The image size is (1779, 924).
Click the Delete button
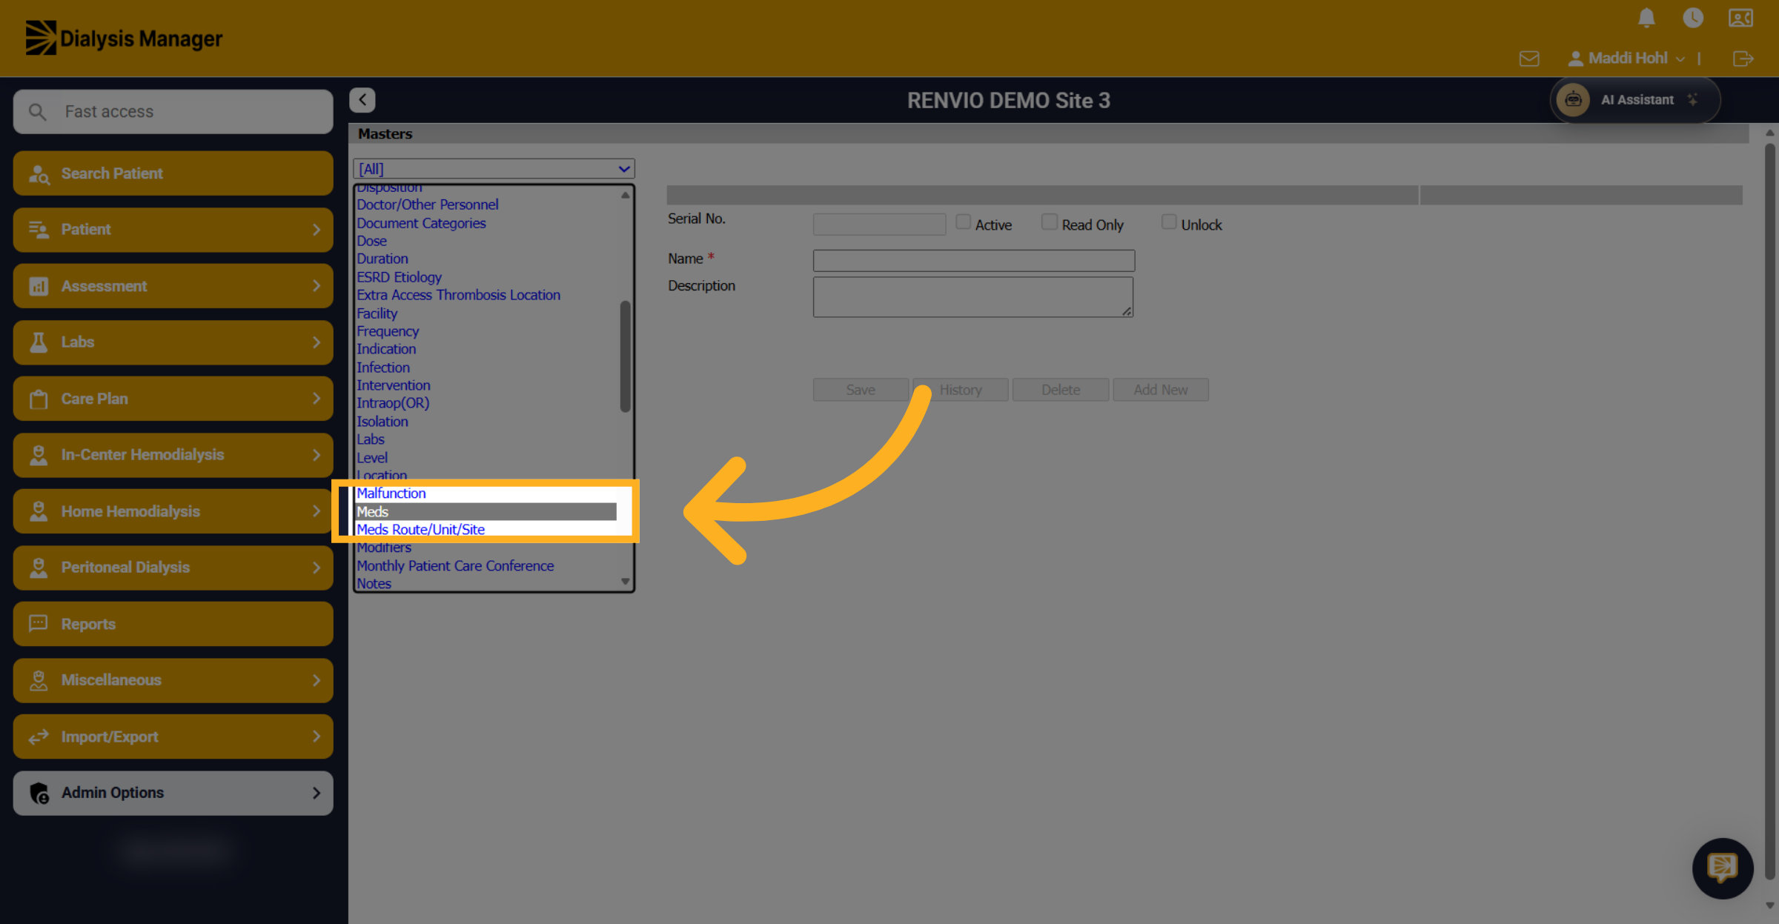1061,390
